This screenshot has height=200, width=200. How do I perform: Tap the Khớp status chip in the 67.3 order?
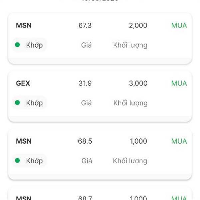pyautogui.click(x=29, y=45)
